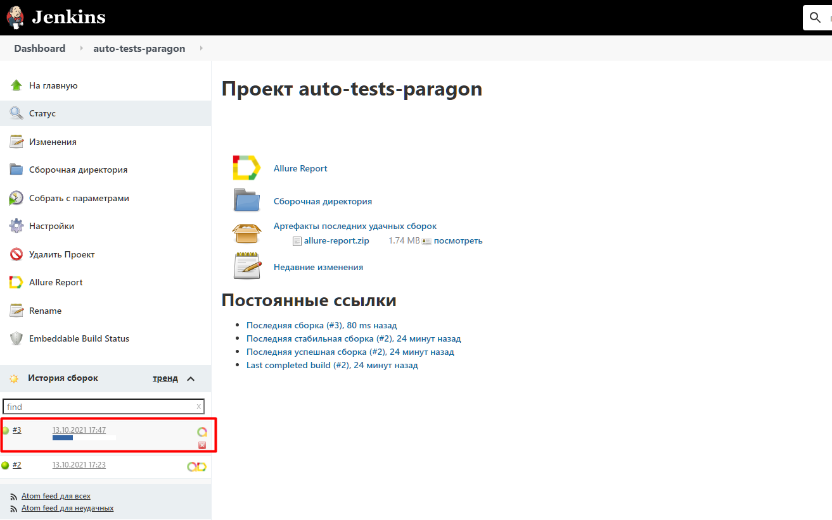Download the allure-report.zip artifact

coord(336,240)
